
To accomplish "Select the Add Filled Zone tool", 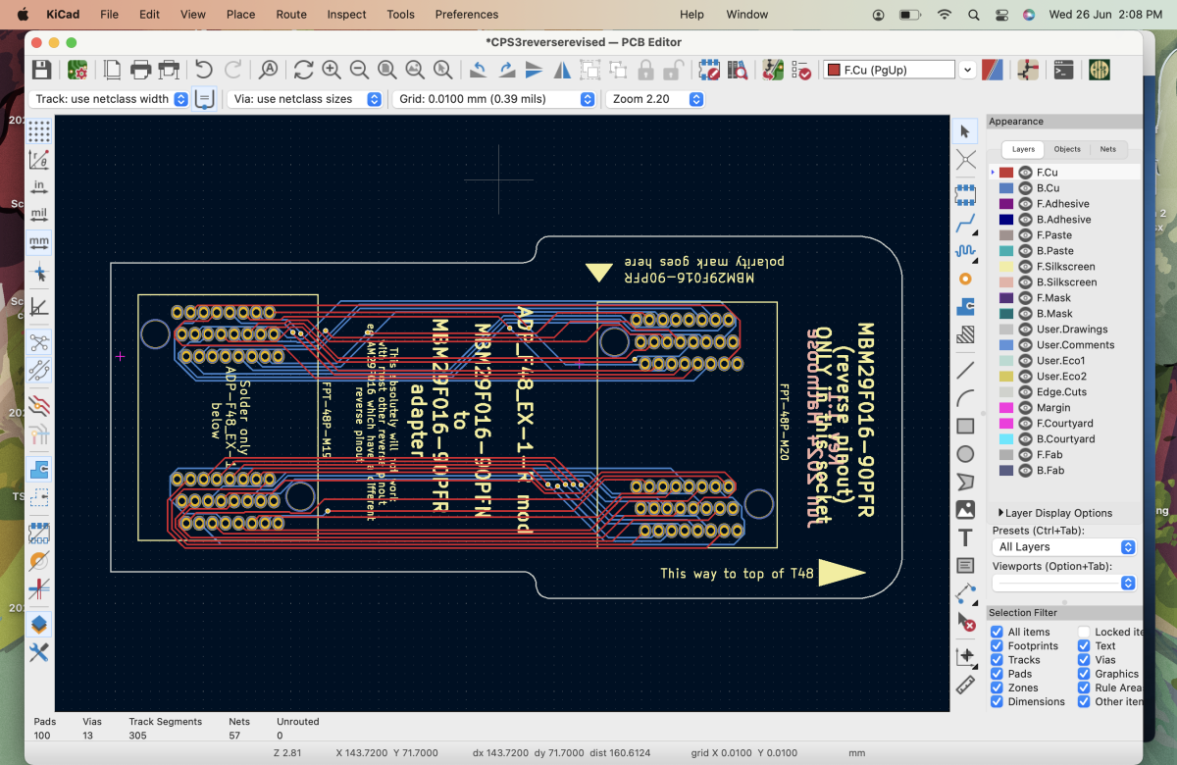I will tap(965, 307).
